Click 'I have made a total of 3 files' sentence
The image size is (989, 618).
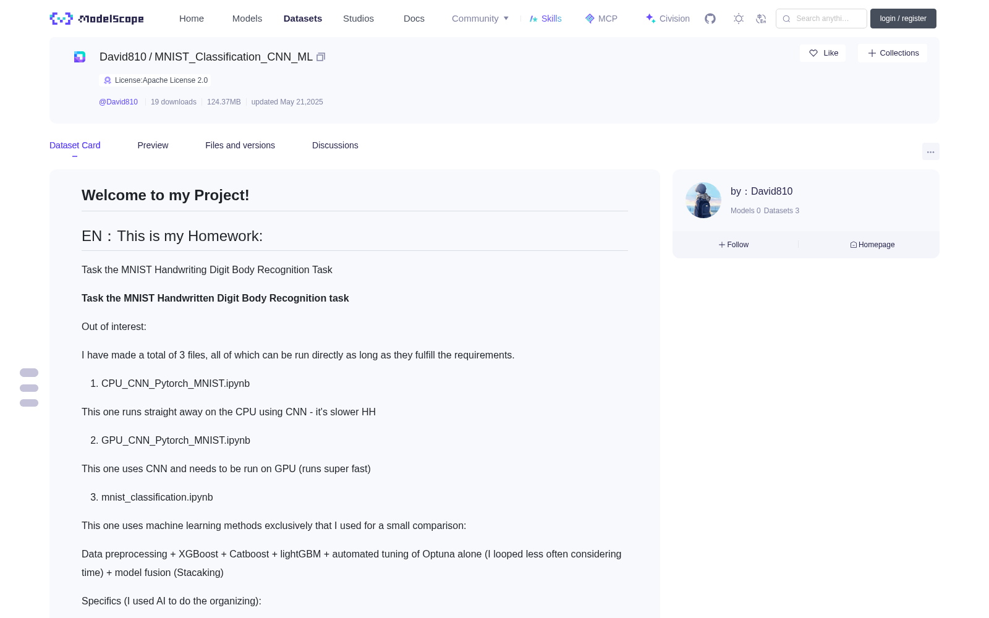pyautogui.click(x=298, y=355)
